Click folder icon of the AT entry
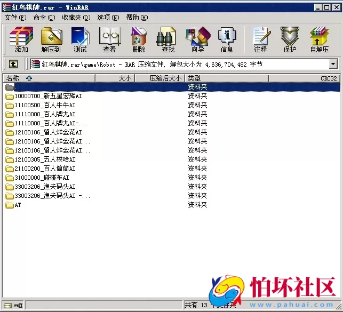343x312 pixels. 10,205
